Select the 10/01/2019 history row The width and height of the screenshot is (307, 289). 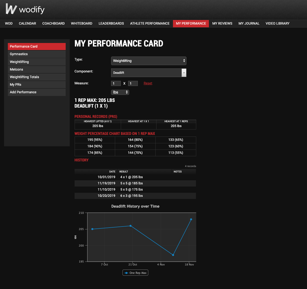pyautogui.click(x=135, y=177)
